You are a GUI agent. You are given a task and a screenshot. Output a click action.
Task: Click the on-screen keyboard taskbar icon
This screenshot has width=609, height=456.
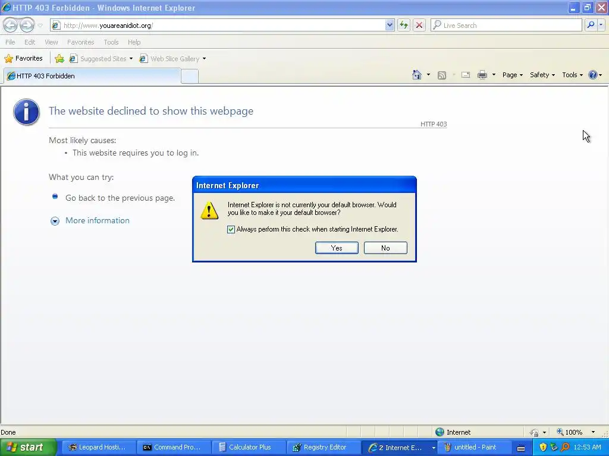click(x=521, y=448)
